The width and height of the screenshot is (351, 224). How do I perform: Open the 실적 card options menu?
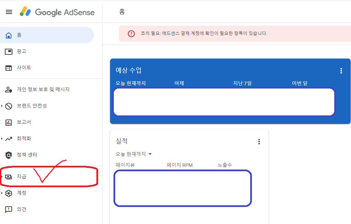click(259, 141)
